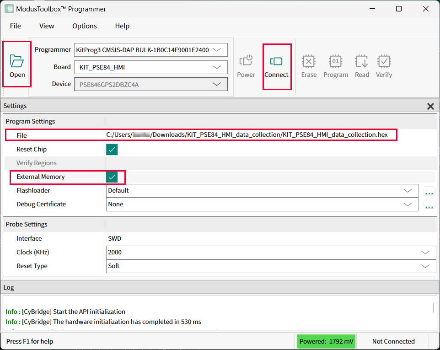
Task: Close the Settings panel with X
Action: (x=430, y=106)
